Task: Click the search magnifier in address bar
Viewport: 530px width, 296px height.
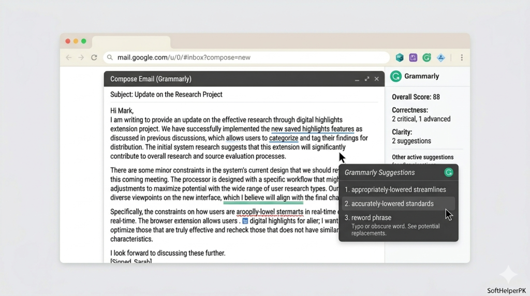Action: 110,57
